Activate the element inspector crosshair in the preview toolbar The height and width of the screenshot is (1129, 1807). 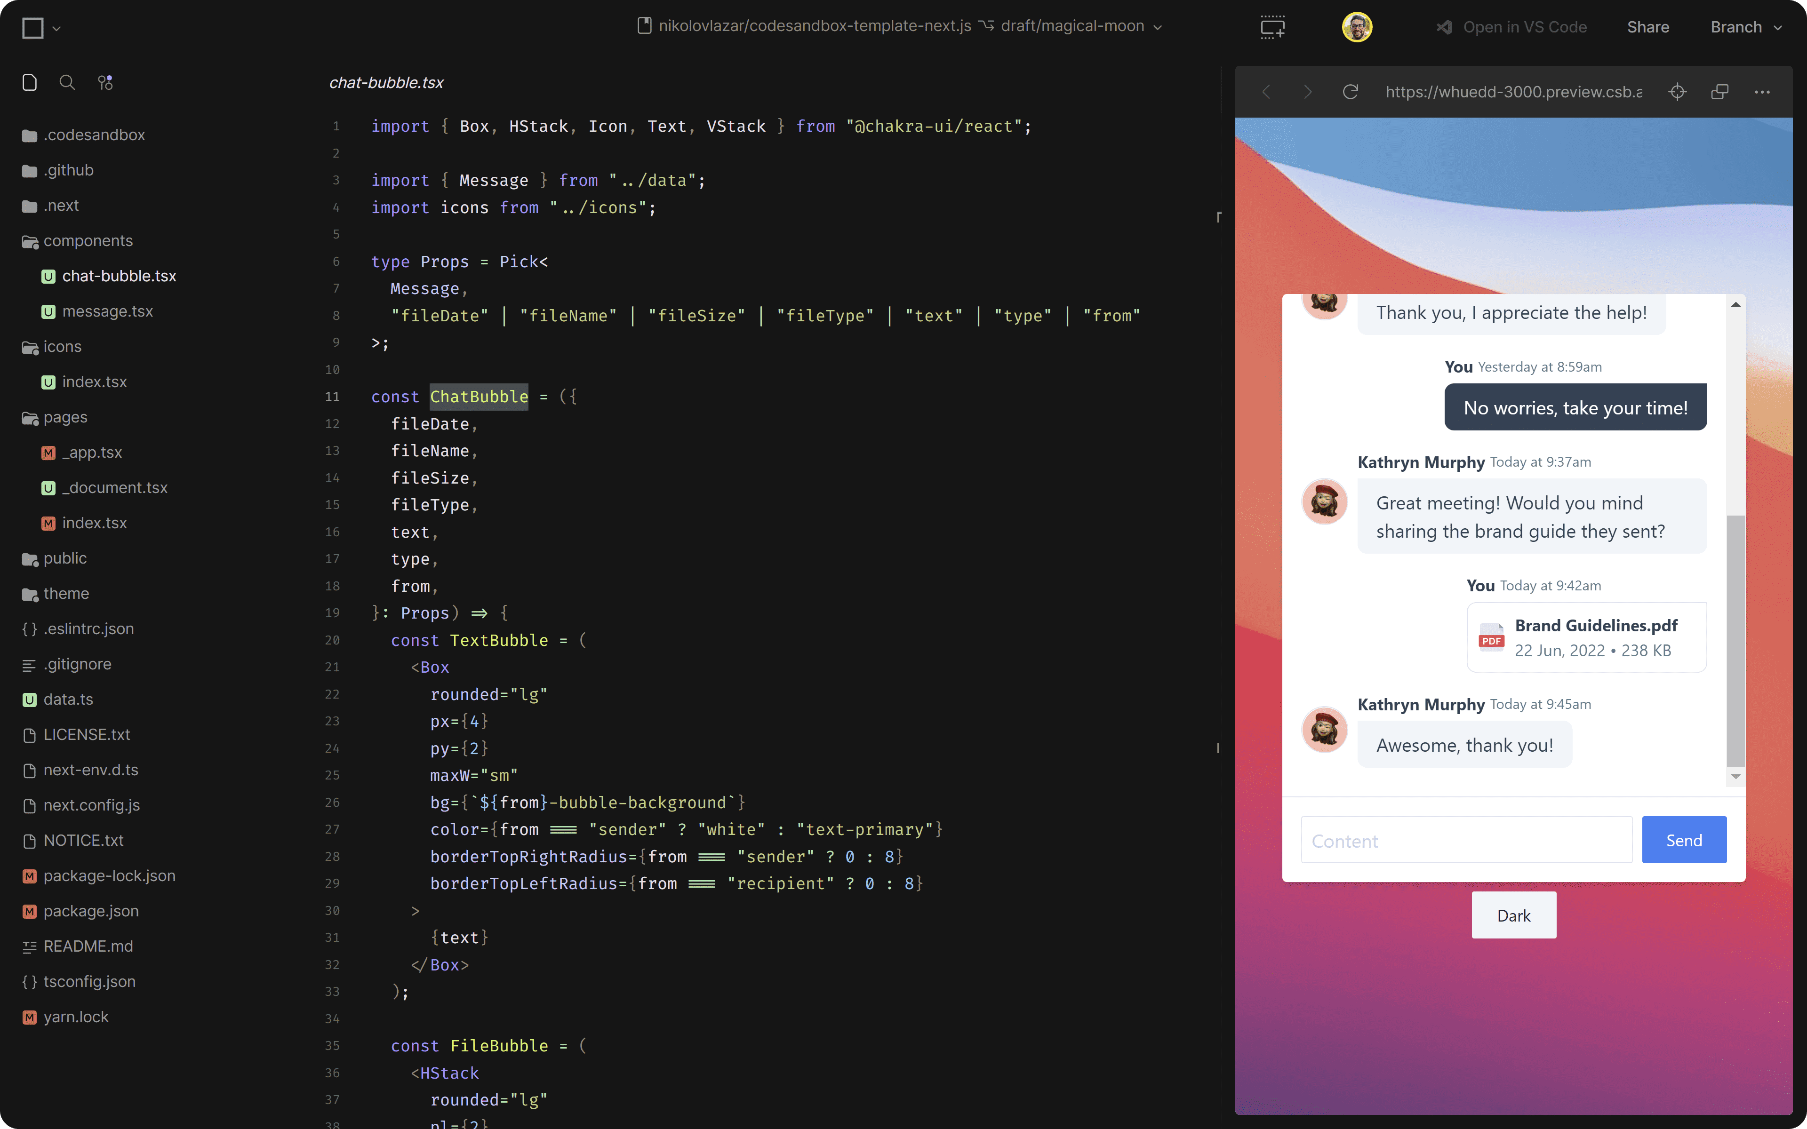tap(1677, 91)
